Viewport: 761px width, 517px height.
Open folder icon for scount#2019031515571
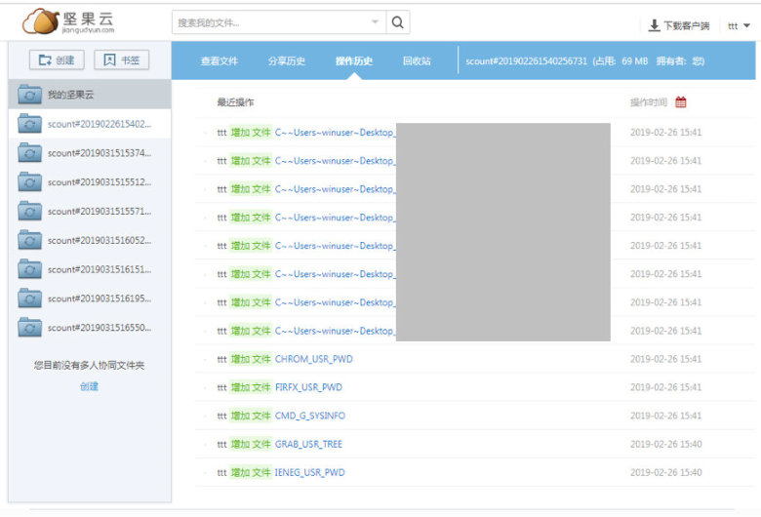tap(29, 211)
